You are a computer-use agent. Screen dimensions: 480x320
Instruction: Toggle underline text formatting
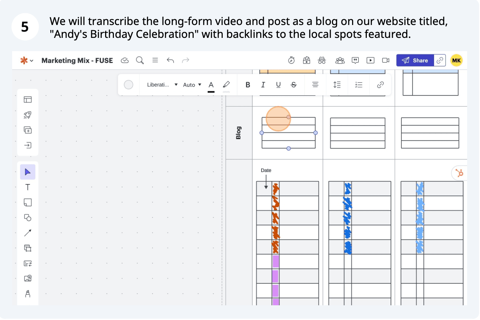(278, 85)
